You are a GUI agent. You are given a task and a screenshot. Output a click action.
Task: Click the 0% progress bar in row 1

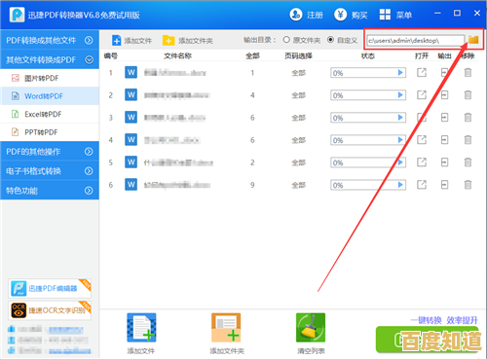(368, 73)
